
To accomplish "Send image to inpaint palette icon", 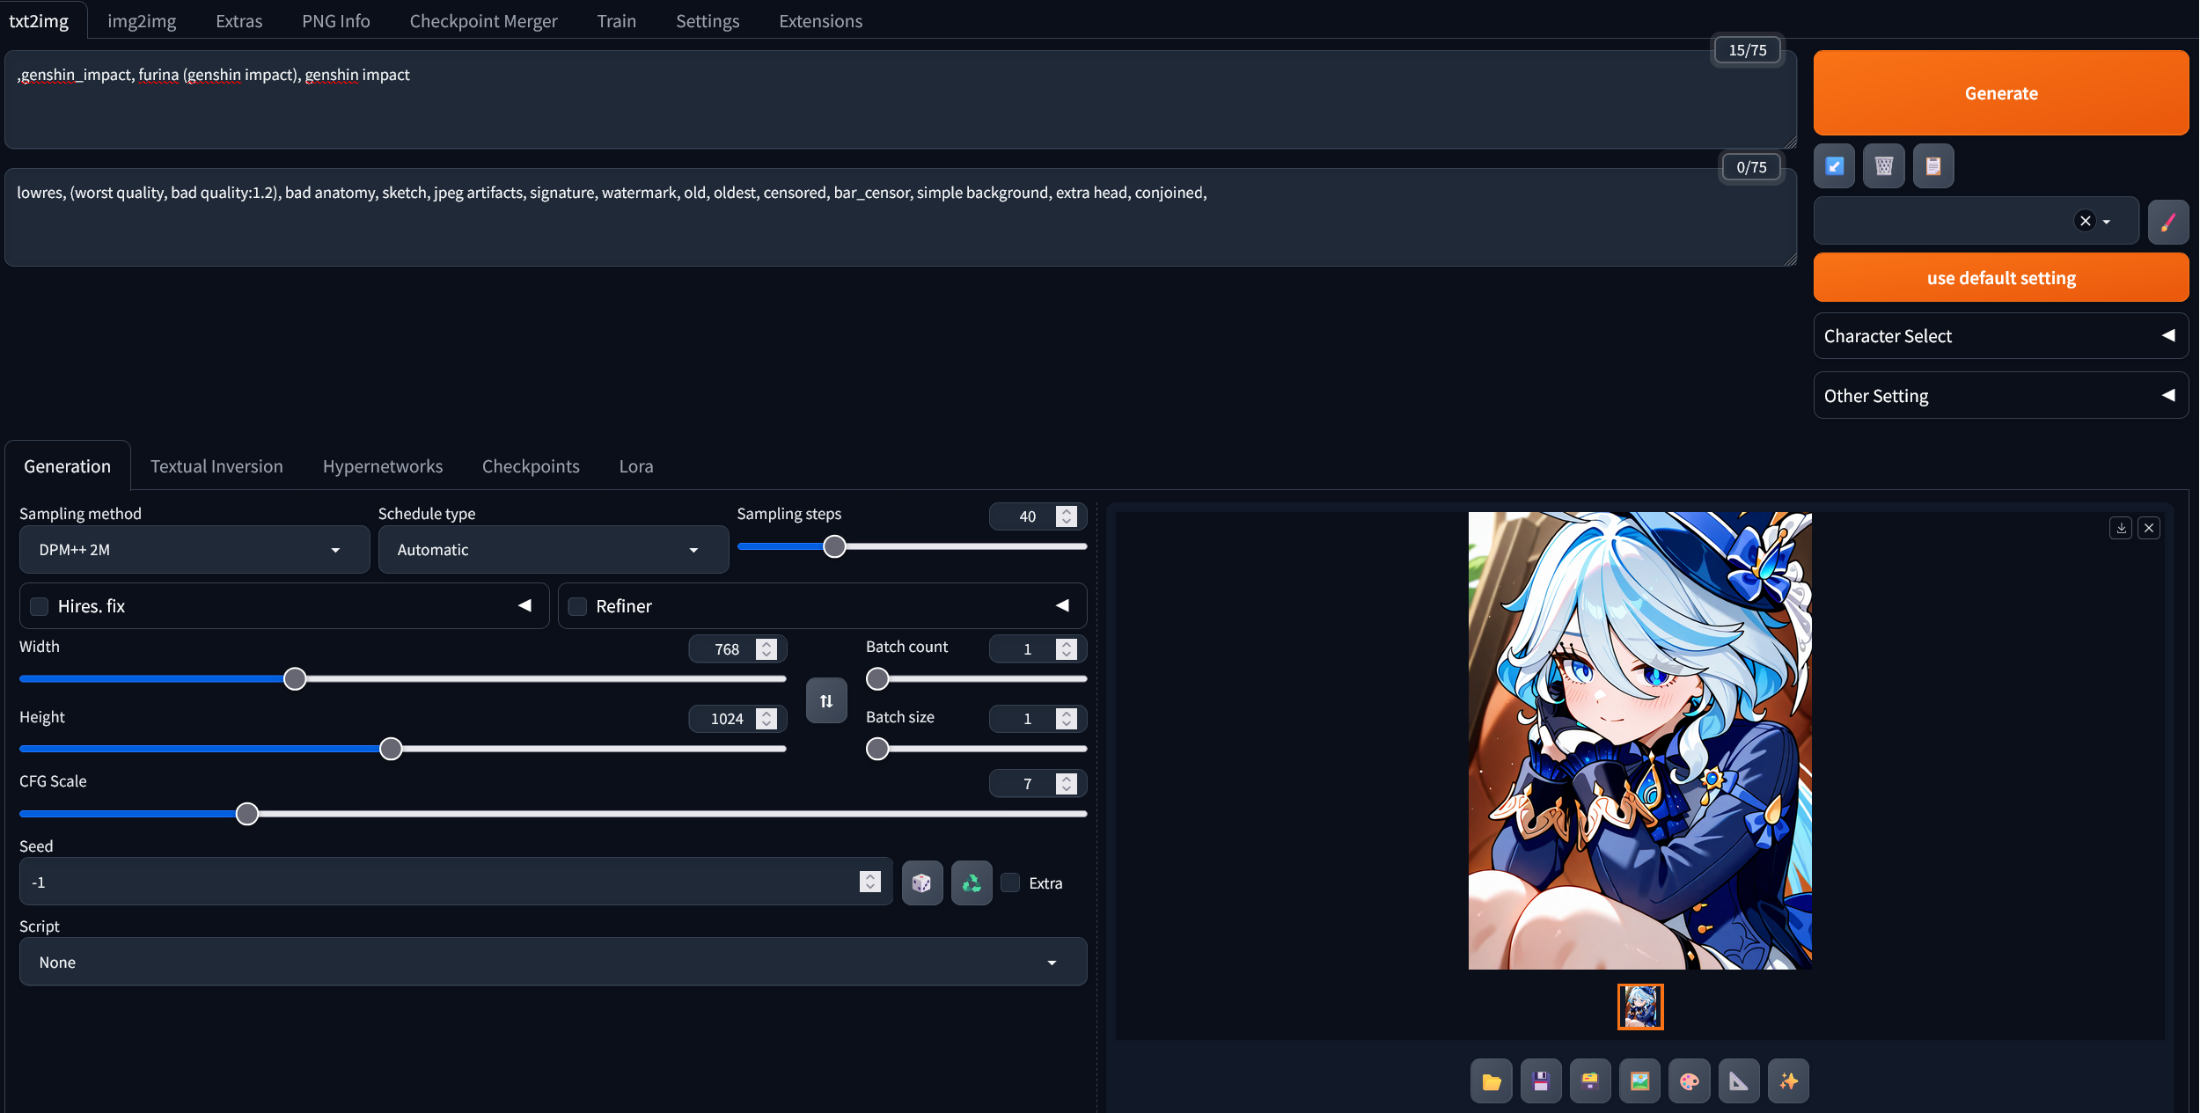I will point(1689,1081).
